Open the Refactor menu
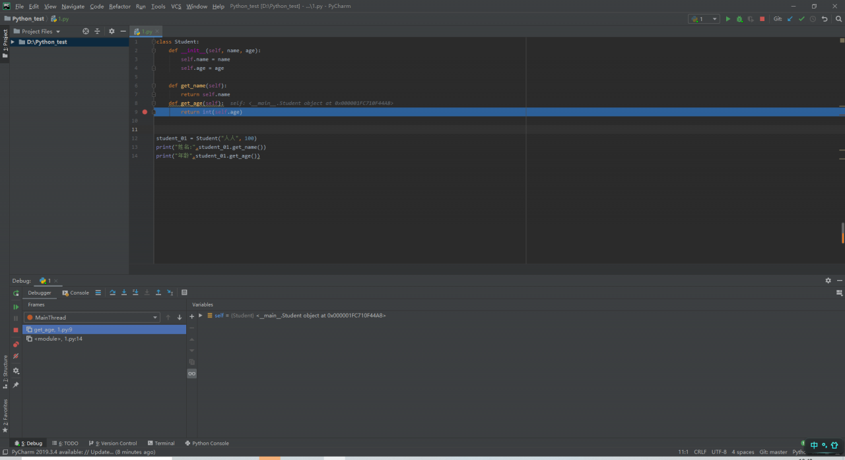Image resolution: width=845 pixels, height=460 pixels. pyautogui.click(x=119, y=6)
